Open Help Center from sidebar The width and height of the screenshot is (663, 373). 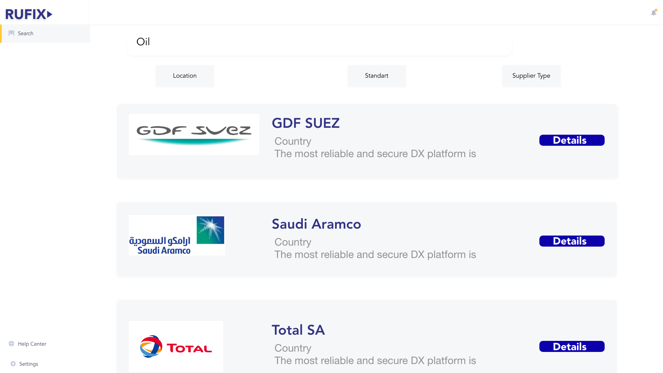pyautogui.click(x=32, y=344)
